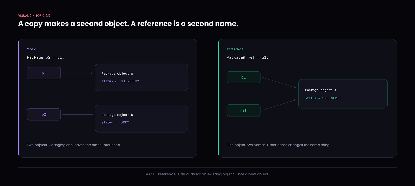The image size is (415, 186).
Task: Select the code line "Package& ref = p1;"
Action: 247,57
